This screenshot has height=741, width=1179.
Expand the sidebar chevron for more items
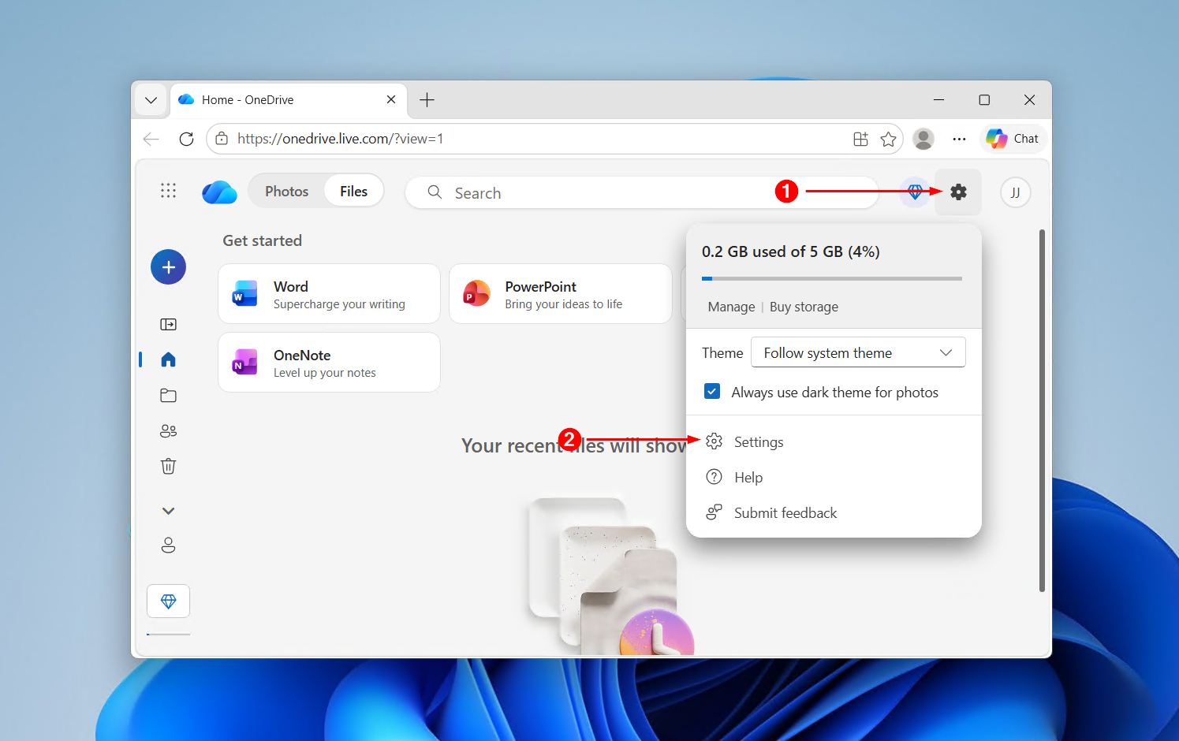click(168, 511)
